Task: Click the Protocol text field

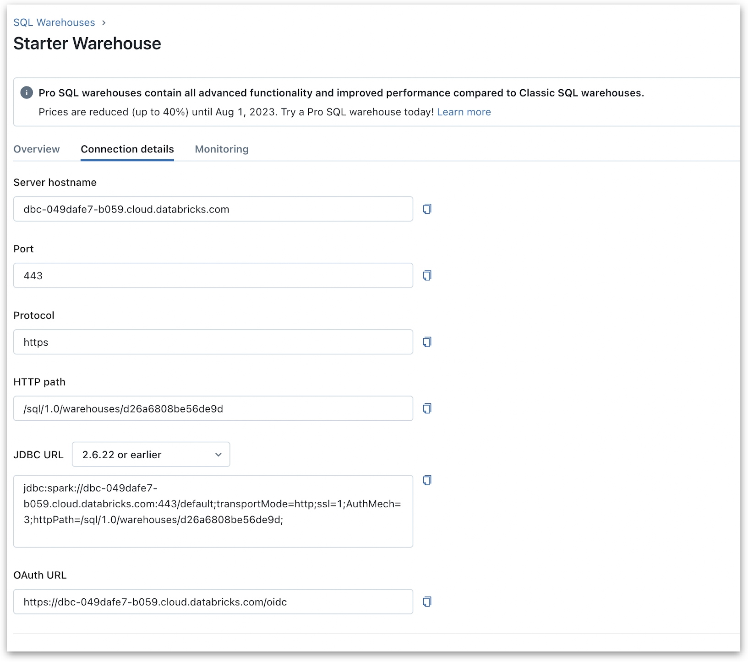Action: pos(213,342)
